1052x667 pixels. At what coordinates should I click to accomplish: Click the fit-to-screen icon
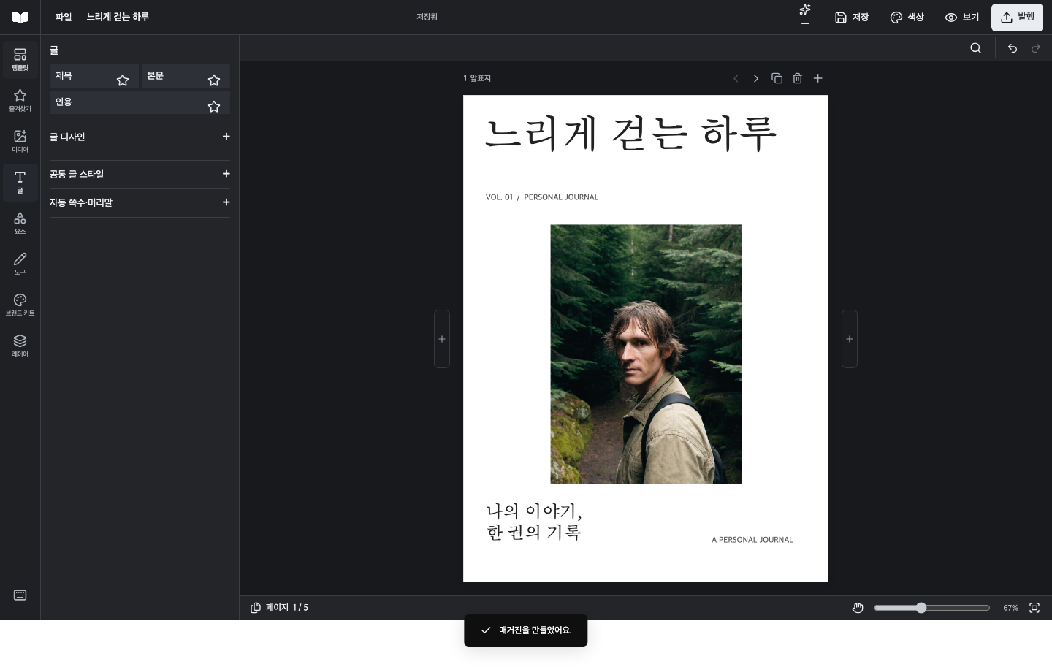click(x=1034, y=608)
